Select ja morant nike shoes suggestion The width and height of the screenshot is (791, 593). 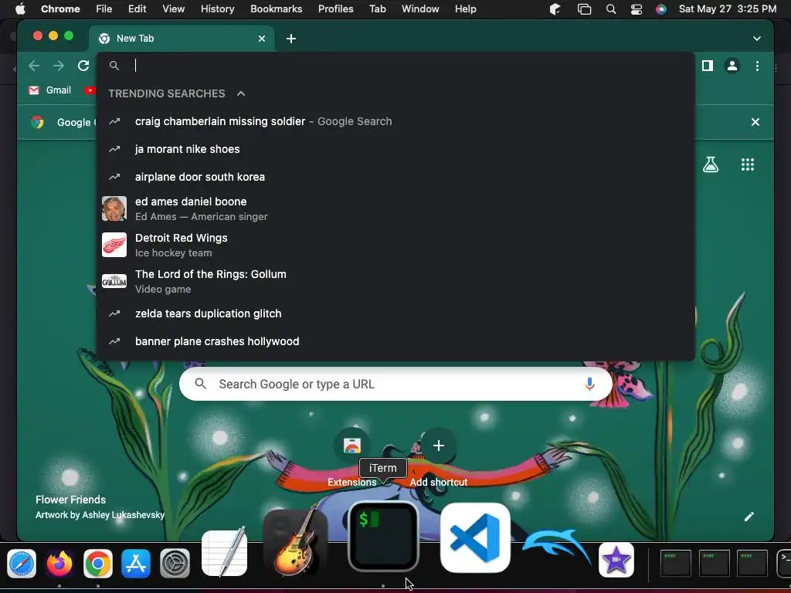[396, 149]
